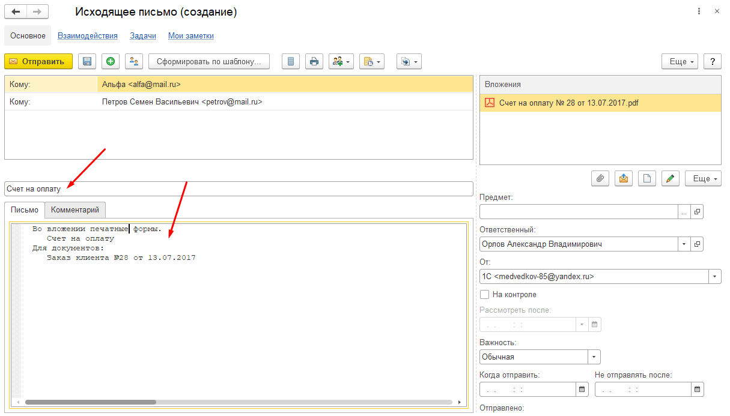Open calendar for Не отправлять после
The width and height of the screenshot is (730, 416).
pyautogui.click(x=697, y=389)
